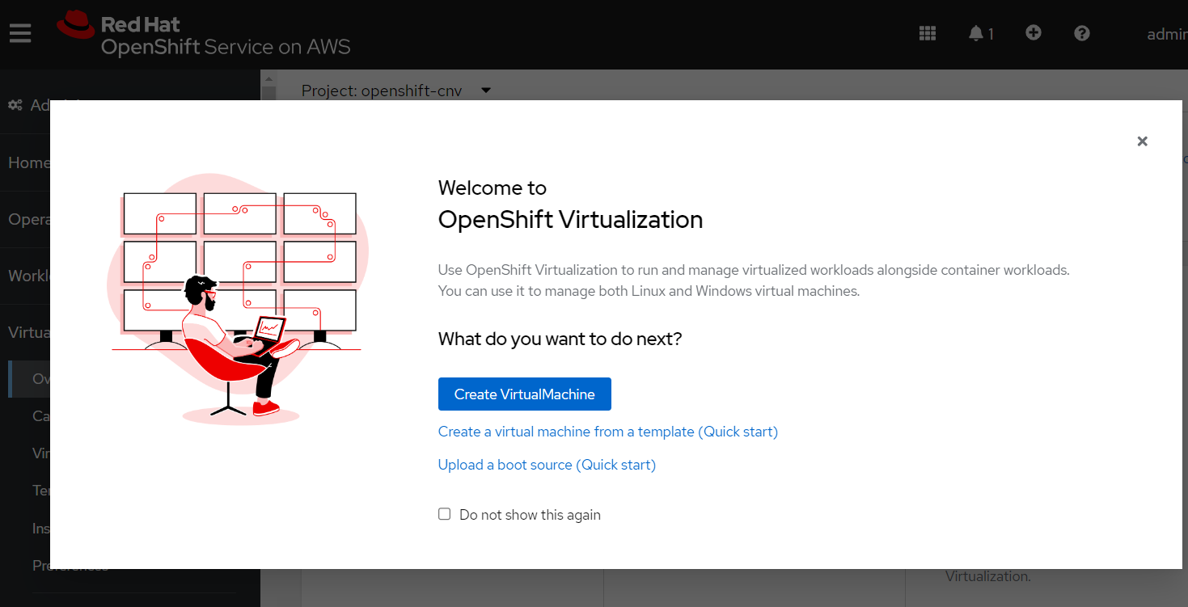Open the create from template quick start link
The image size is (1188, 607).
click(607, 431)
